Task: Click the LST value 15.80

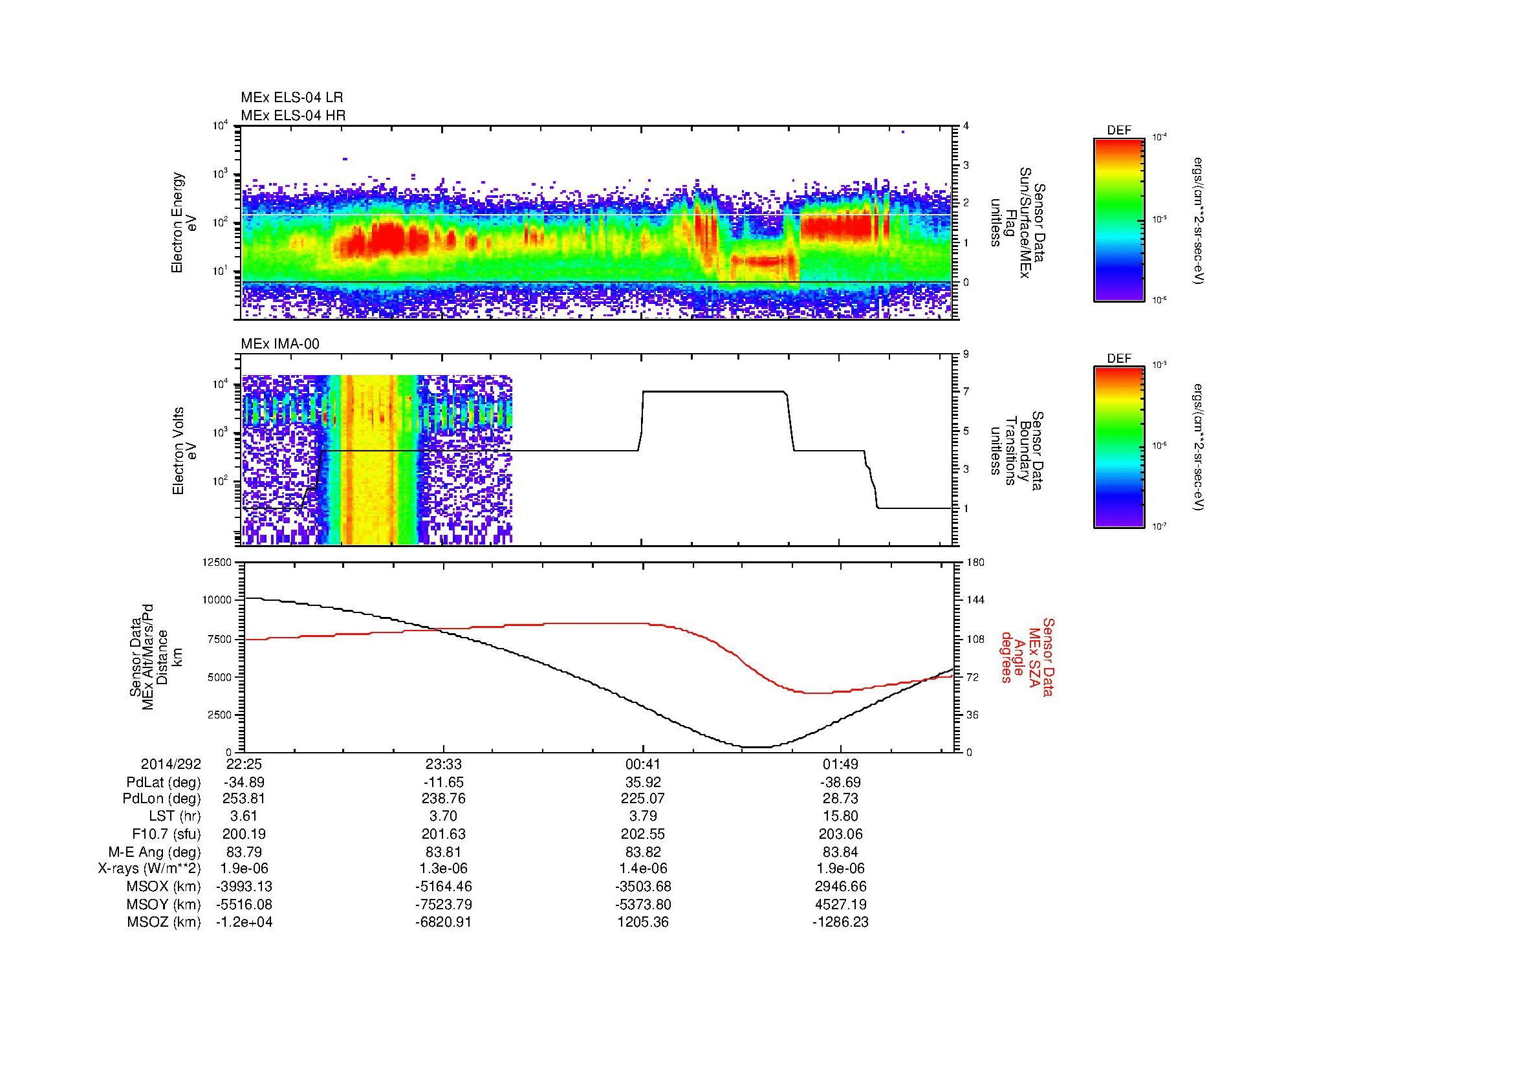Action: (841, 817)
